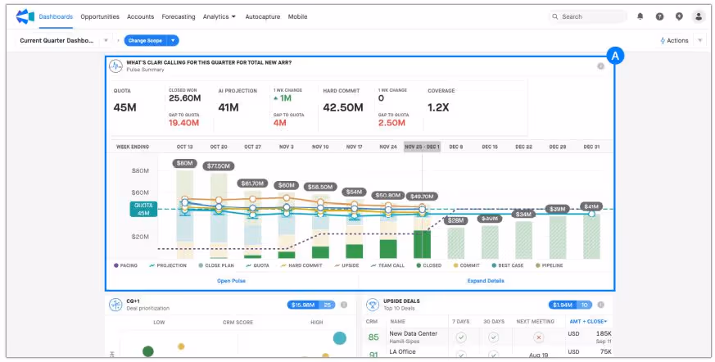Image resolution: width=715 pixels, height=362 pixels.
Task: Click the $1.94M Upside Deals badge
Action: pyautogui.click(x=571, y=305)
